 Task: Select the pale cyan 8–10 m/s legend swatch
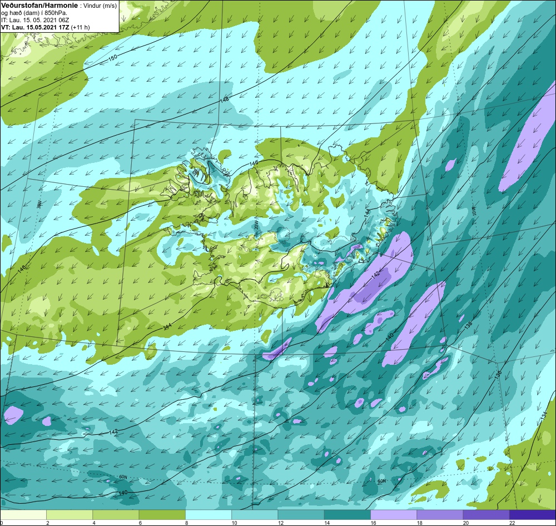tap(209, 515)
